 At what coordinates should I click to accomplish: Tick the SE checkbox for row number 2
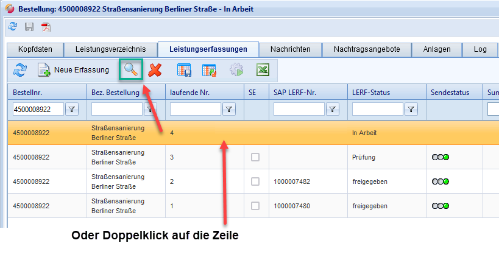[x=255, y=181]
